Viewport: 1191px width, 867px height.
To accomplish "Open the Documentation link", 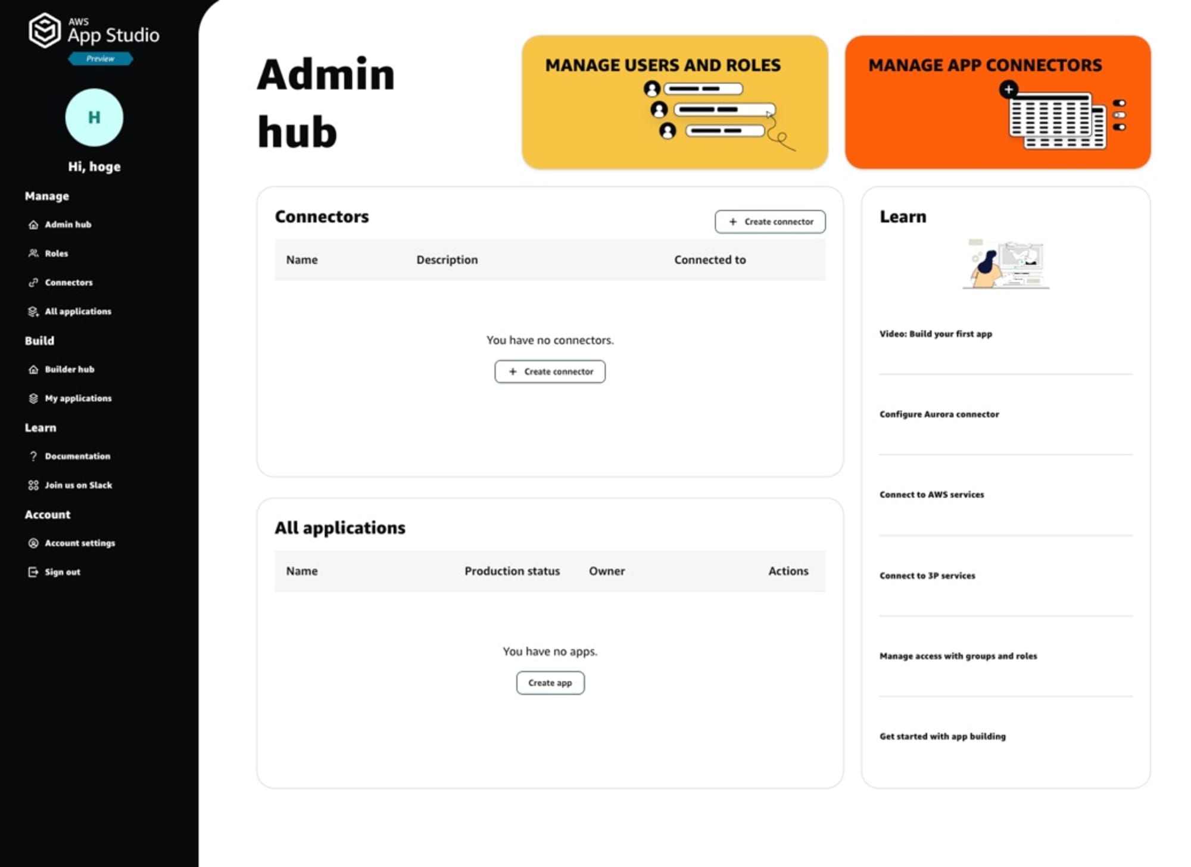I will click(77, 456).
